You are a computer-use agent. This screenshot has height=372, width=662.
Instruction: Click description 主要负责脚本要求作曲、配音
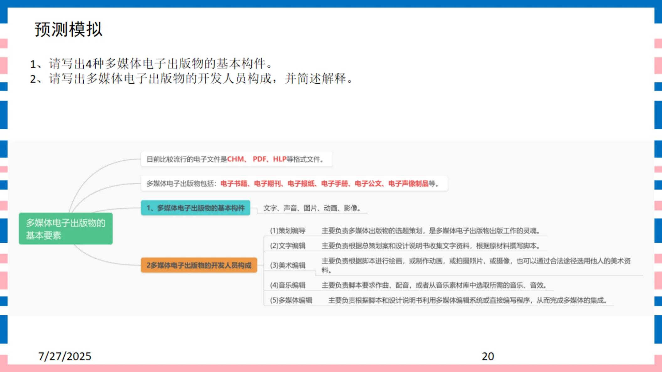435,285
